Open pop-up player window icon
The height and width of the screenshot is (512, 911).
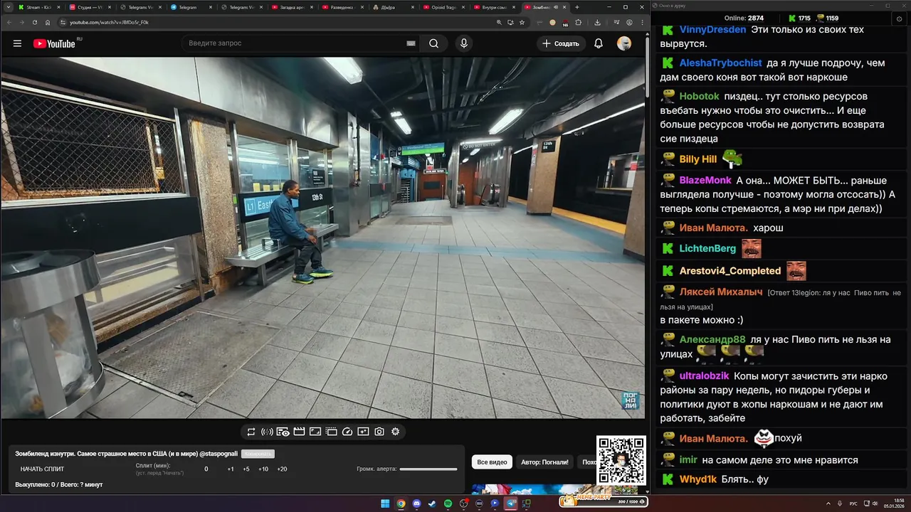tap(331, 432)
